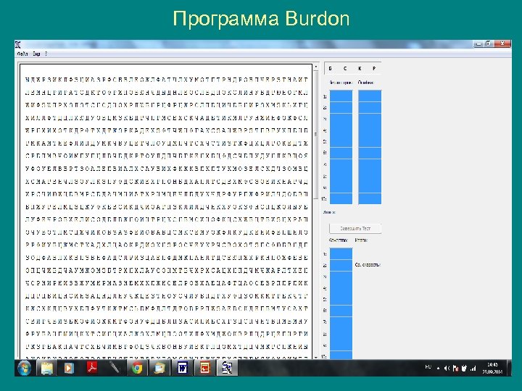Select letter Р in the letter strip
Viewport: 522px width, 391px height.
click(x=374, y=69)
